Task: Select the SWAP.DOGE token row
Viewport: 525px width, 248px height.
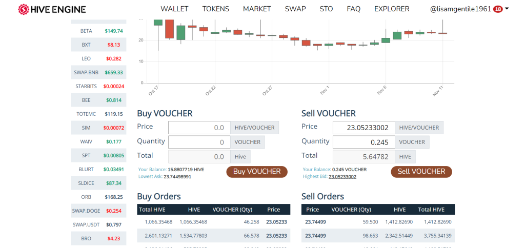Action: click(x=98, y=211)
